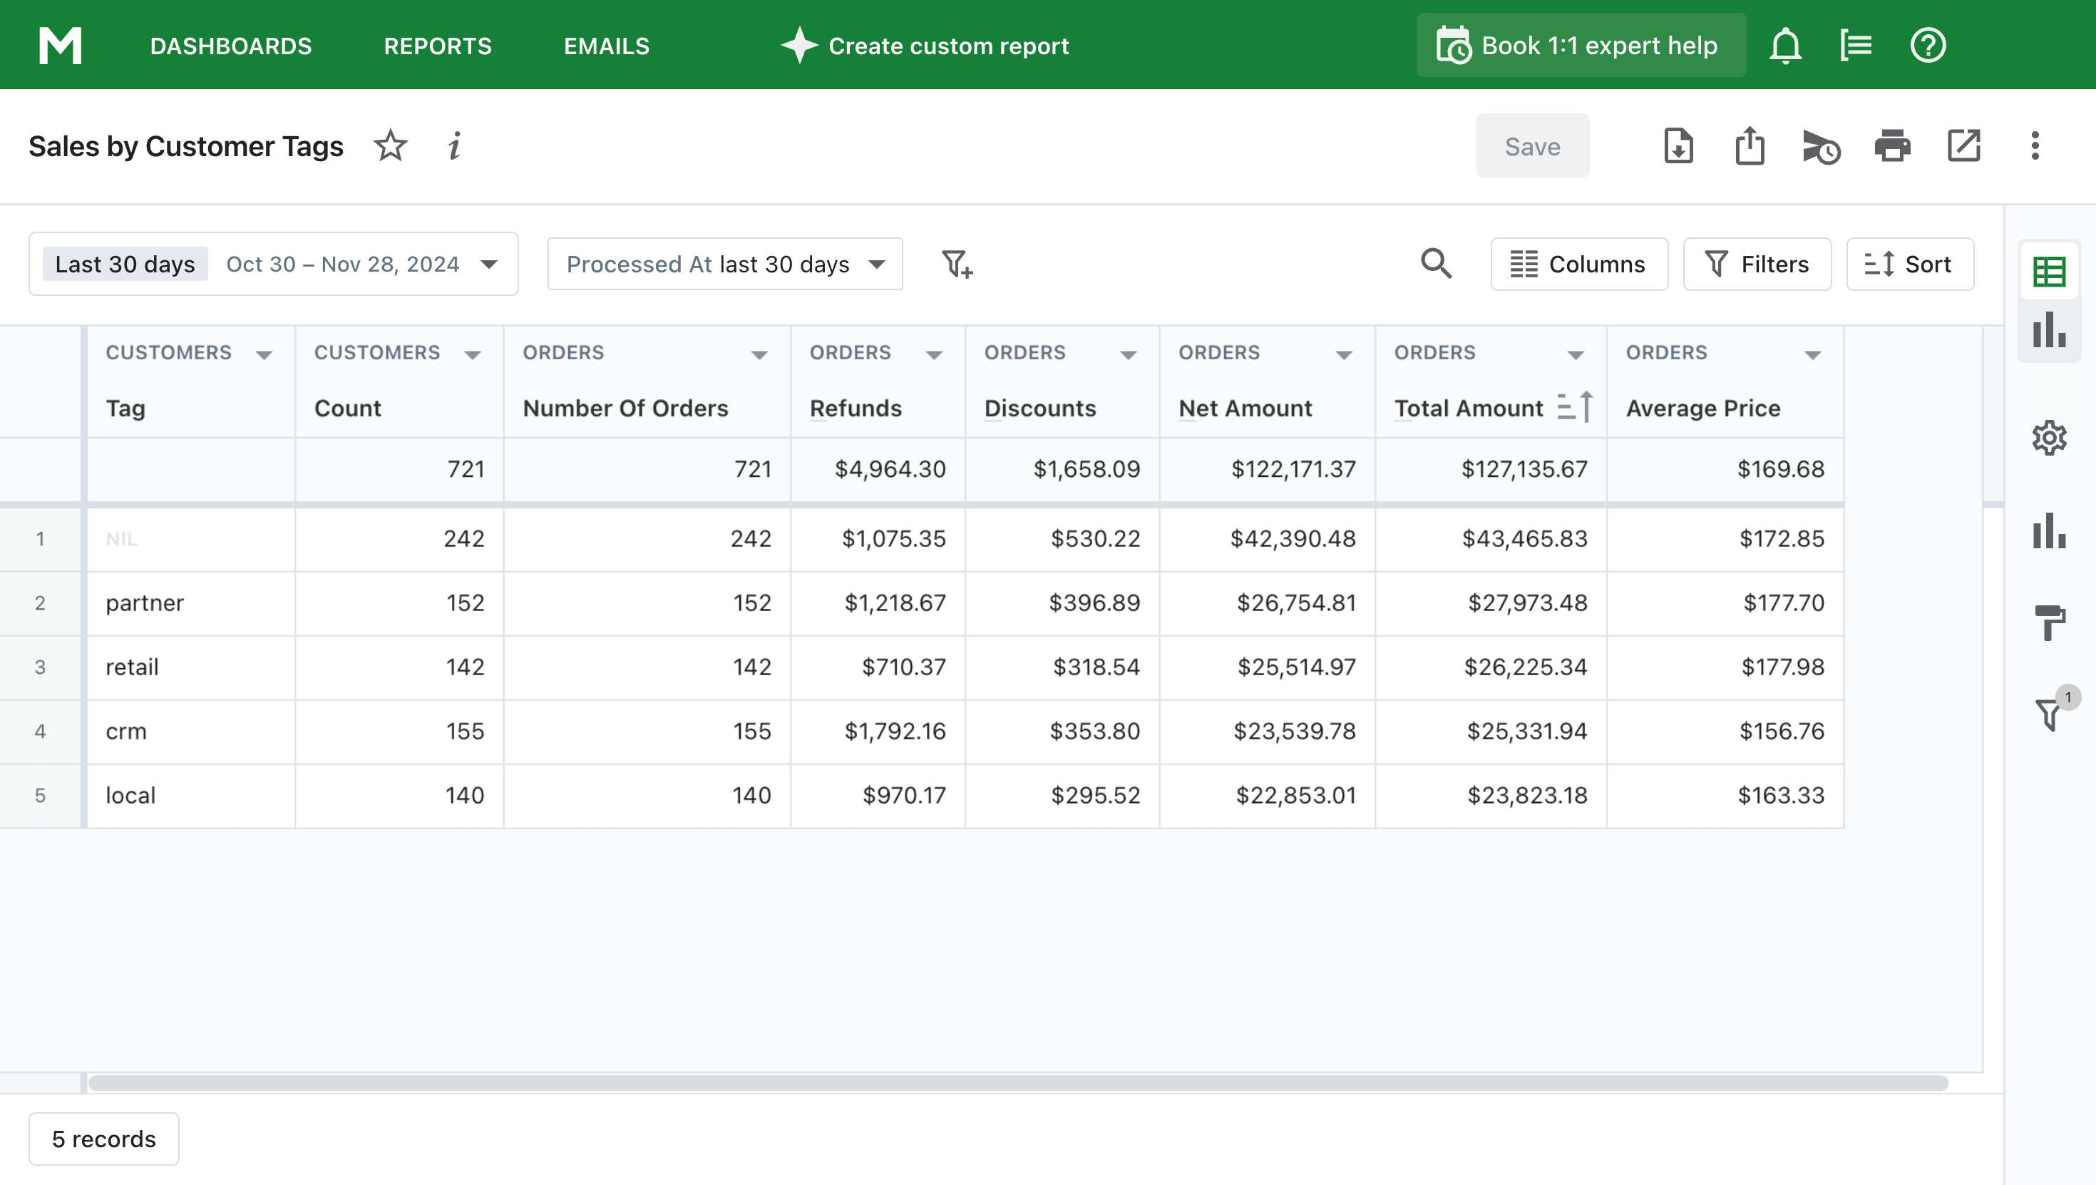
Task: Print the report with printer icon
Action: click(x=1892, y=146)
